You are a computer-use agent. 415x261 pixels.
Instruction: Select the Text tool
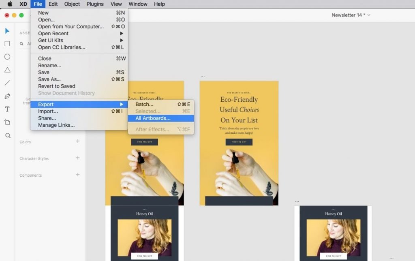[x=7, y=109]
